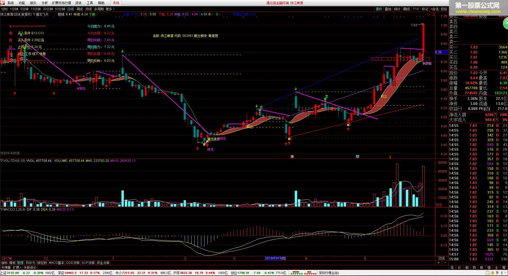
Task: Select the 势 trend tab
Action: (x=474, y=268)
